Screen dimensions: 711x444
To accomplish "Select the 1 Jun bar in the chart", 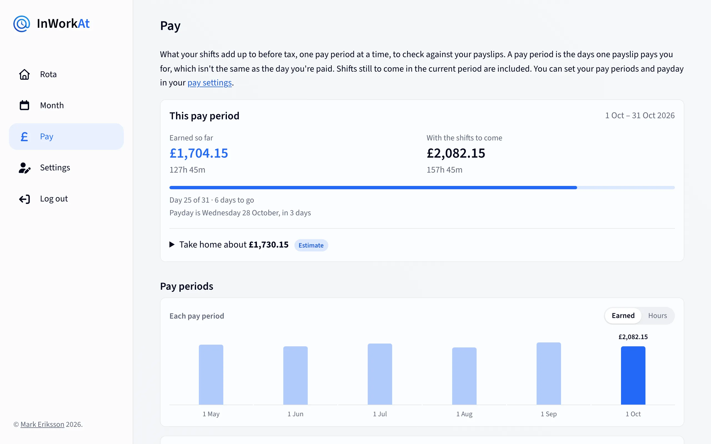I will click(x=295, y=375).
